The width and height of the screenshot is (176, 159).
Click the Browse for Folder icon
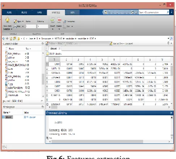point(14,39)
